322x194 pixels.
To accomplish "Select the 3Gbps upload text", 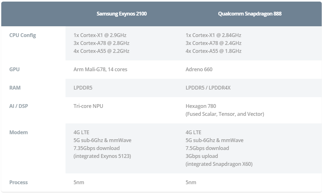I will (202, 156).
